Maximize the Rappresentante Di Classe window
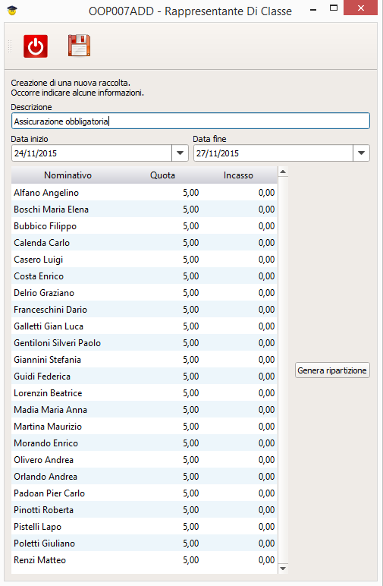The image size is (383, 586). [x=334, y=8]
